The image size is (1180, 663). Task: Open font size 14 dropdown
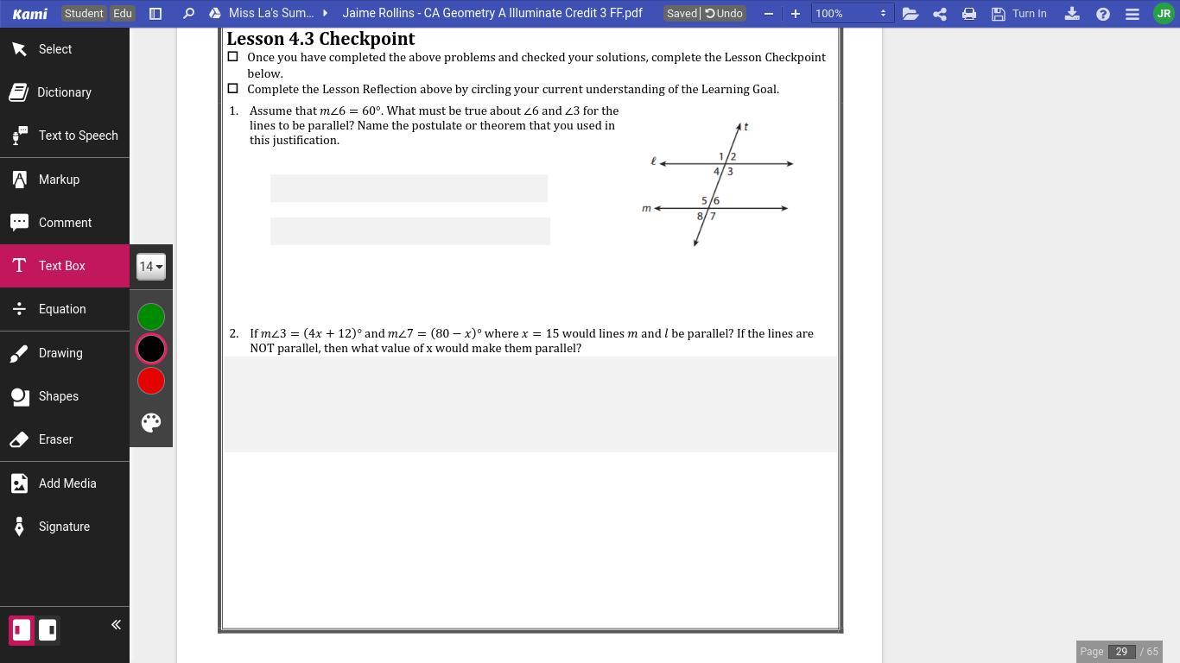151,267
